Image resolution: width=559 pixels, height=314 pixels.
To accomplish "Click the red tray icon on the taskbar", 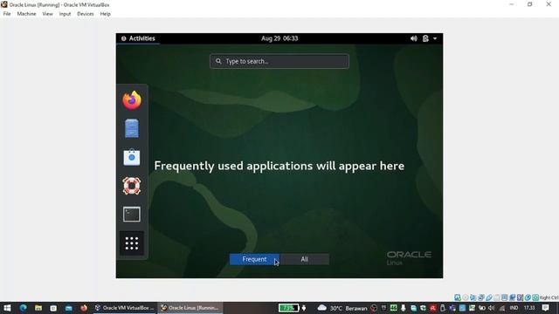I will pyautogui.click(x=433, y=308).
